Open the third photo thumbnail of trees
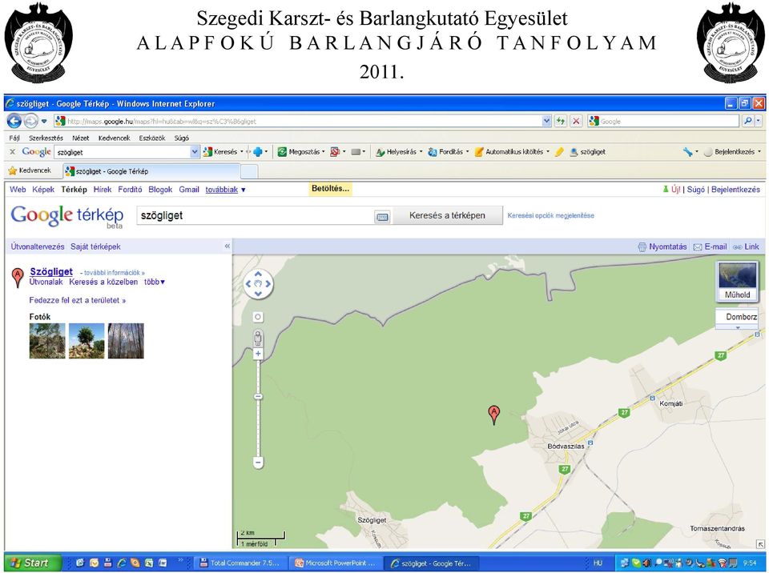Viewport: 769px width, 573px height. 126,341
